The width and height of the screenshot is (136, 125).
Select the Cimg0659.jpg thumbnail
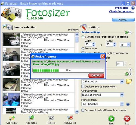11,111
